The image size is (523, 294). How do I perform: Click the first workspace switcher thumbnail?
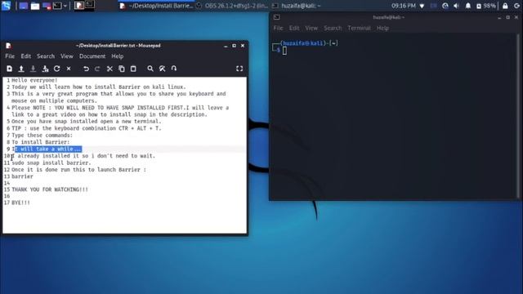[x=79, y=5]
